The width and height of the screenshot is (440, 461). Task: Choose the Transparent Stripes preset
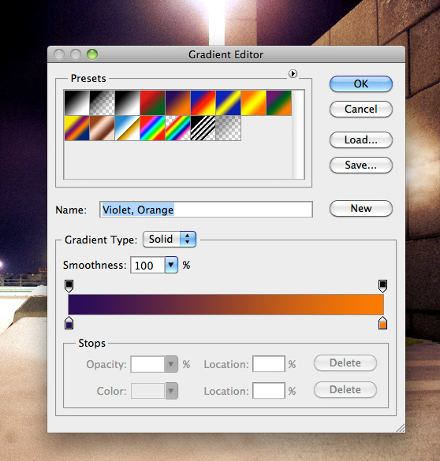pyautogui.click(x=203, y=128)
